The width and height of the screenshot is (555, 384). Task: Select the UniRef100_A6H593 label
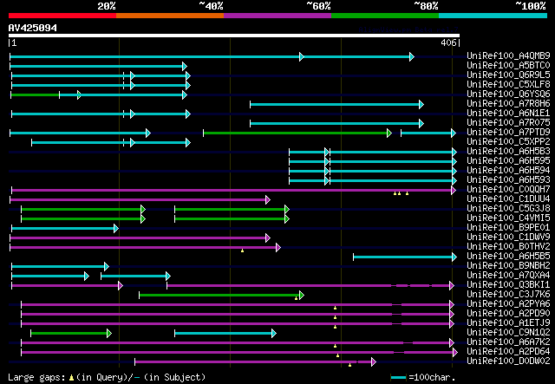[508, 179]
